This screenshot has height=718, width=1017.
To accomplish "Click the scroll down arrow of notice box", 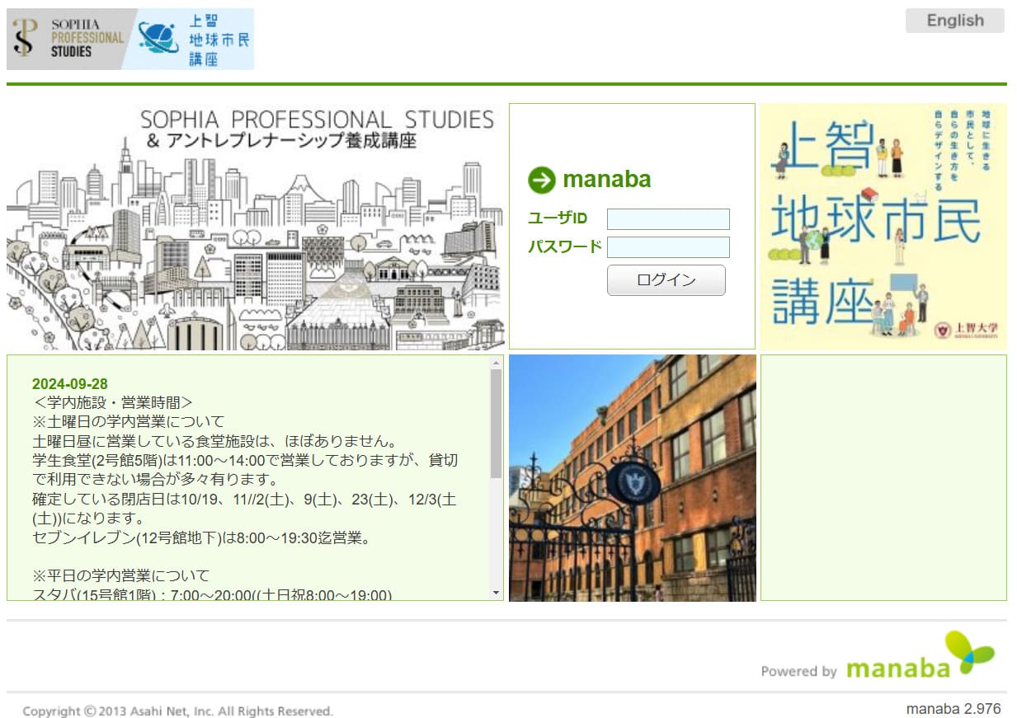I will [x=496, y=592].
